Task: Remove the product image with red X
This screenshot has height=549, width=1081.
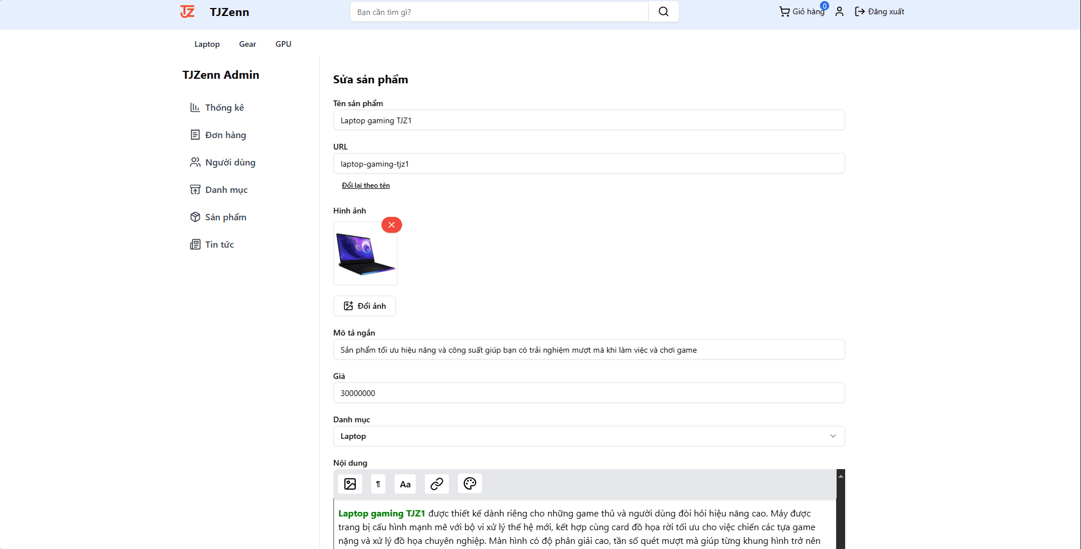Action: [x=392, y=225]
